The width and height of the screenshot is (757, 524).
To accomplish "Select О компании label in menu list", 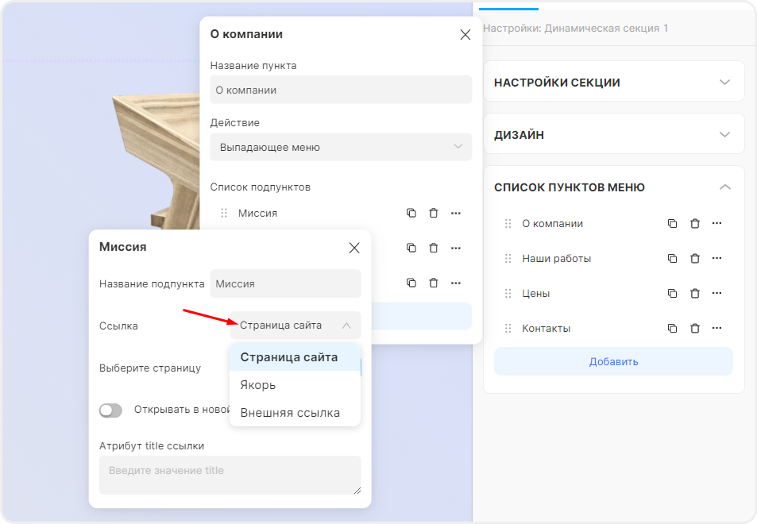I will pyautogui.click(x=552, y=224).
